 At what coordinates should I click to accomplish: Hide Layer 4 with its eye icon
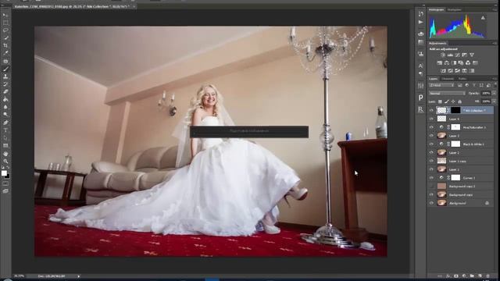click(431, 119)
